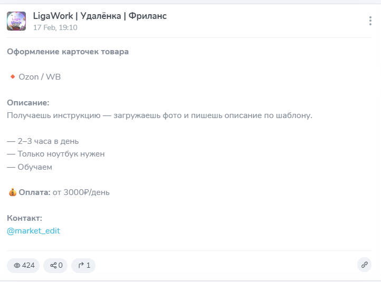Click the money bag emoji before Оплата
Image resolution: width=381 pixels, height=282 pixels.
(13, 192)
